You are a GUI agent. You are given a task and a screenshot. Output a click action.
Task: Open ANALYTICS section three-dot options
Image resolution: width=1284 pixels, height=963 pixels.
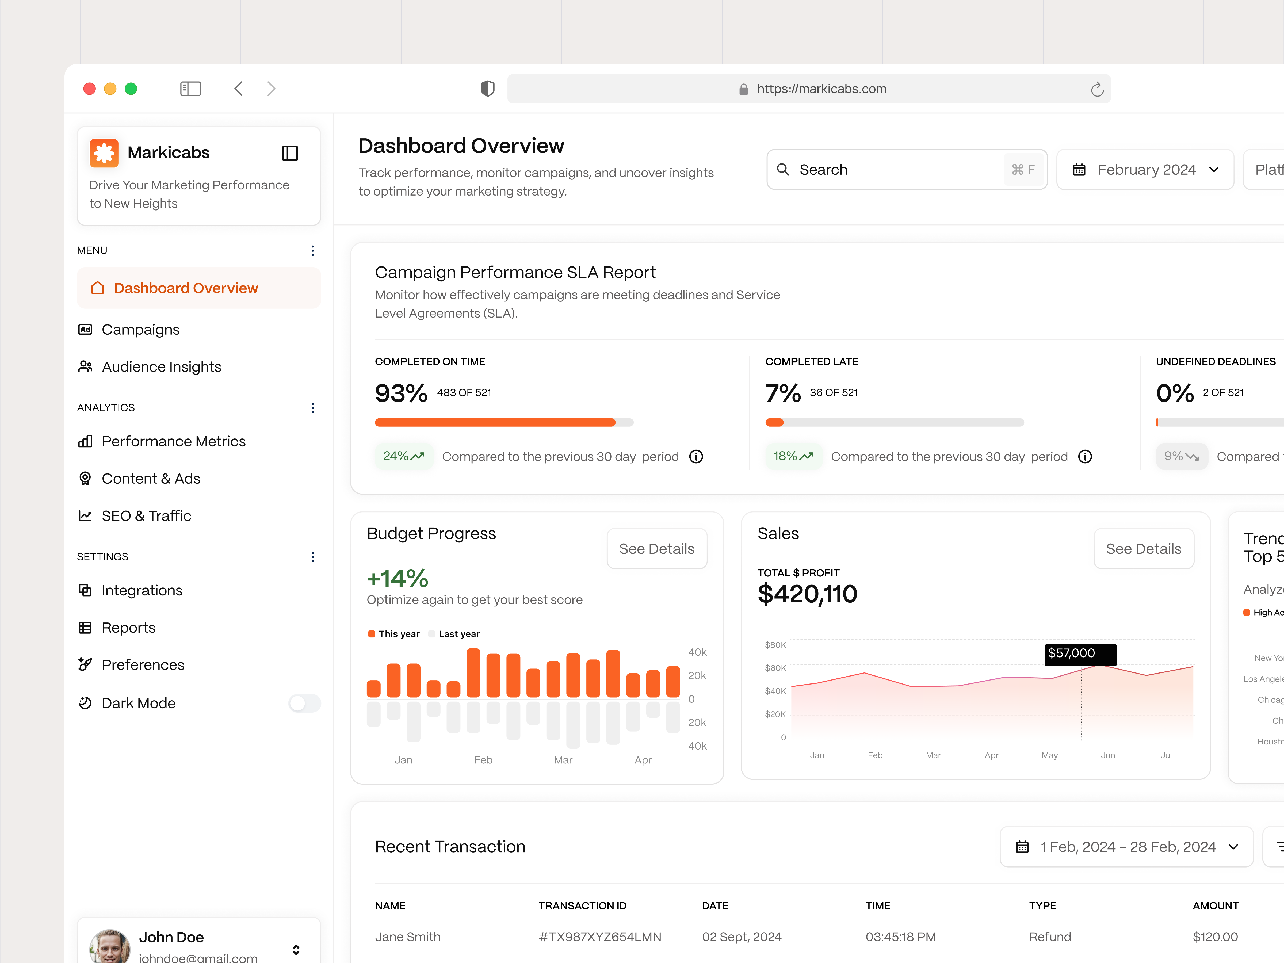(313, 408)
